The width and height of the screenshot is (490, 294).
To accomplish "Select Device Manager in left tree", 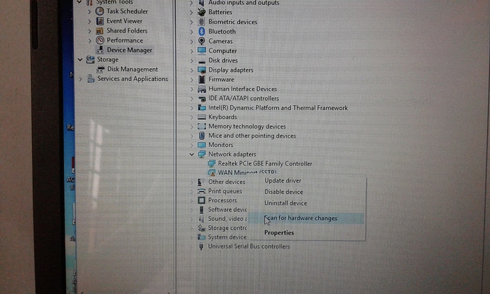I will (x=129, y=50).
